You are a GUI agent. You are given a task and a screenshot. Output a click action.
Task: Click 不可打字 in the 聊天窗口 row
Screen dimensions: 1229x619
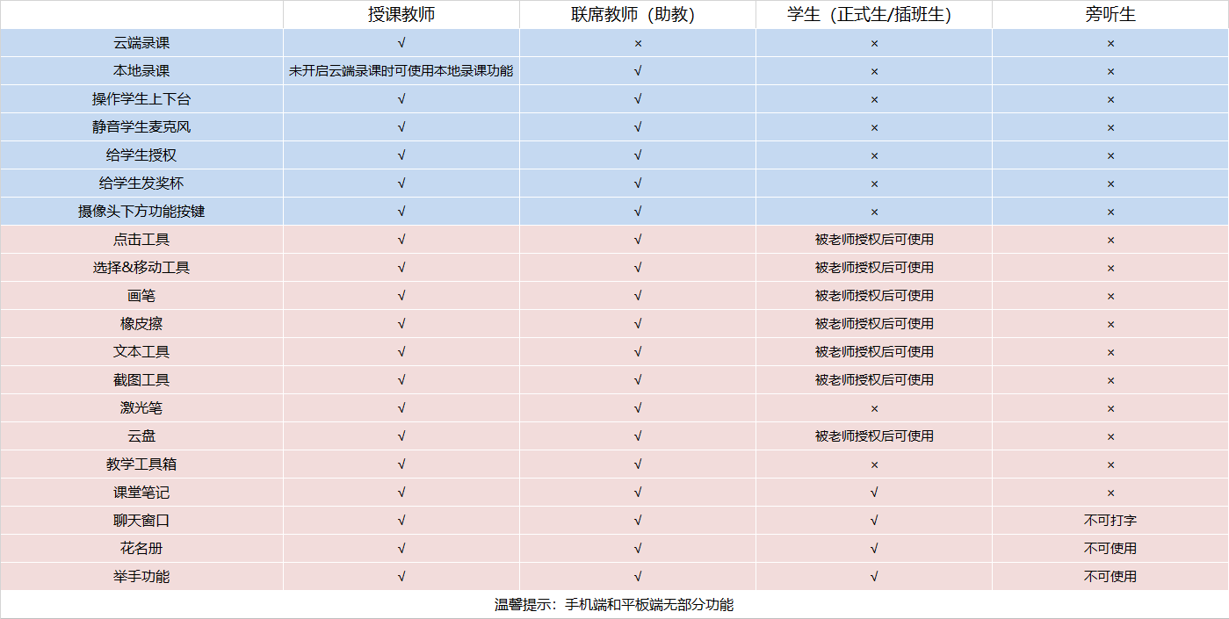(x=1110, y=521)
